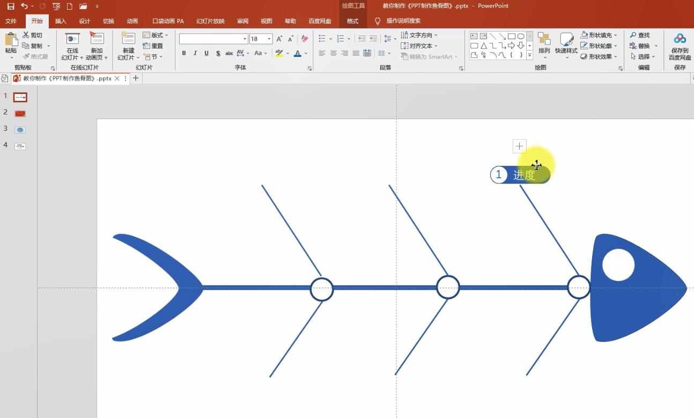The height and width of the screenshot is (418, 694).
Task: Open a file using the folder icon
Action: (x=83, y=6)
